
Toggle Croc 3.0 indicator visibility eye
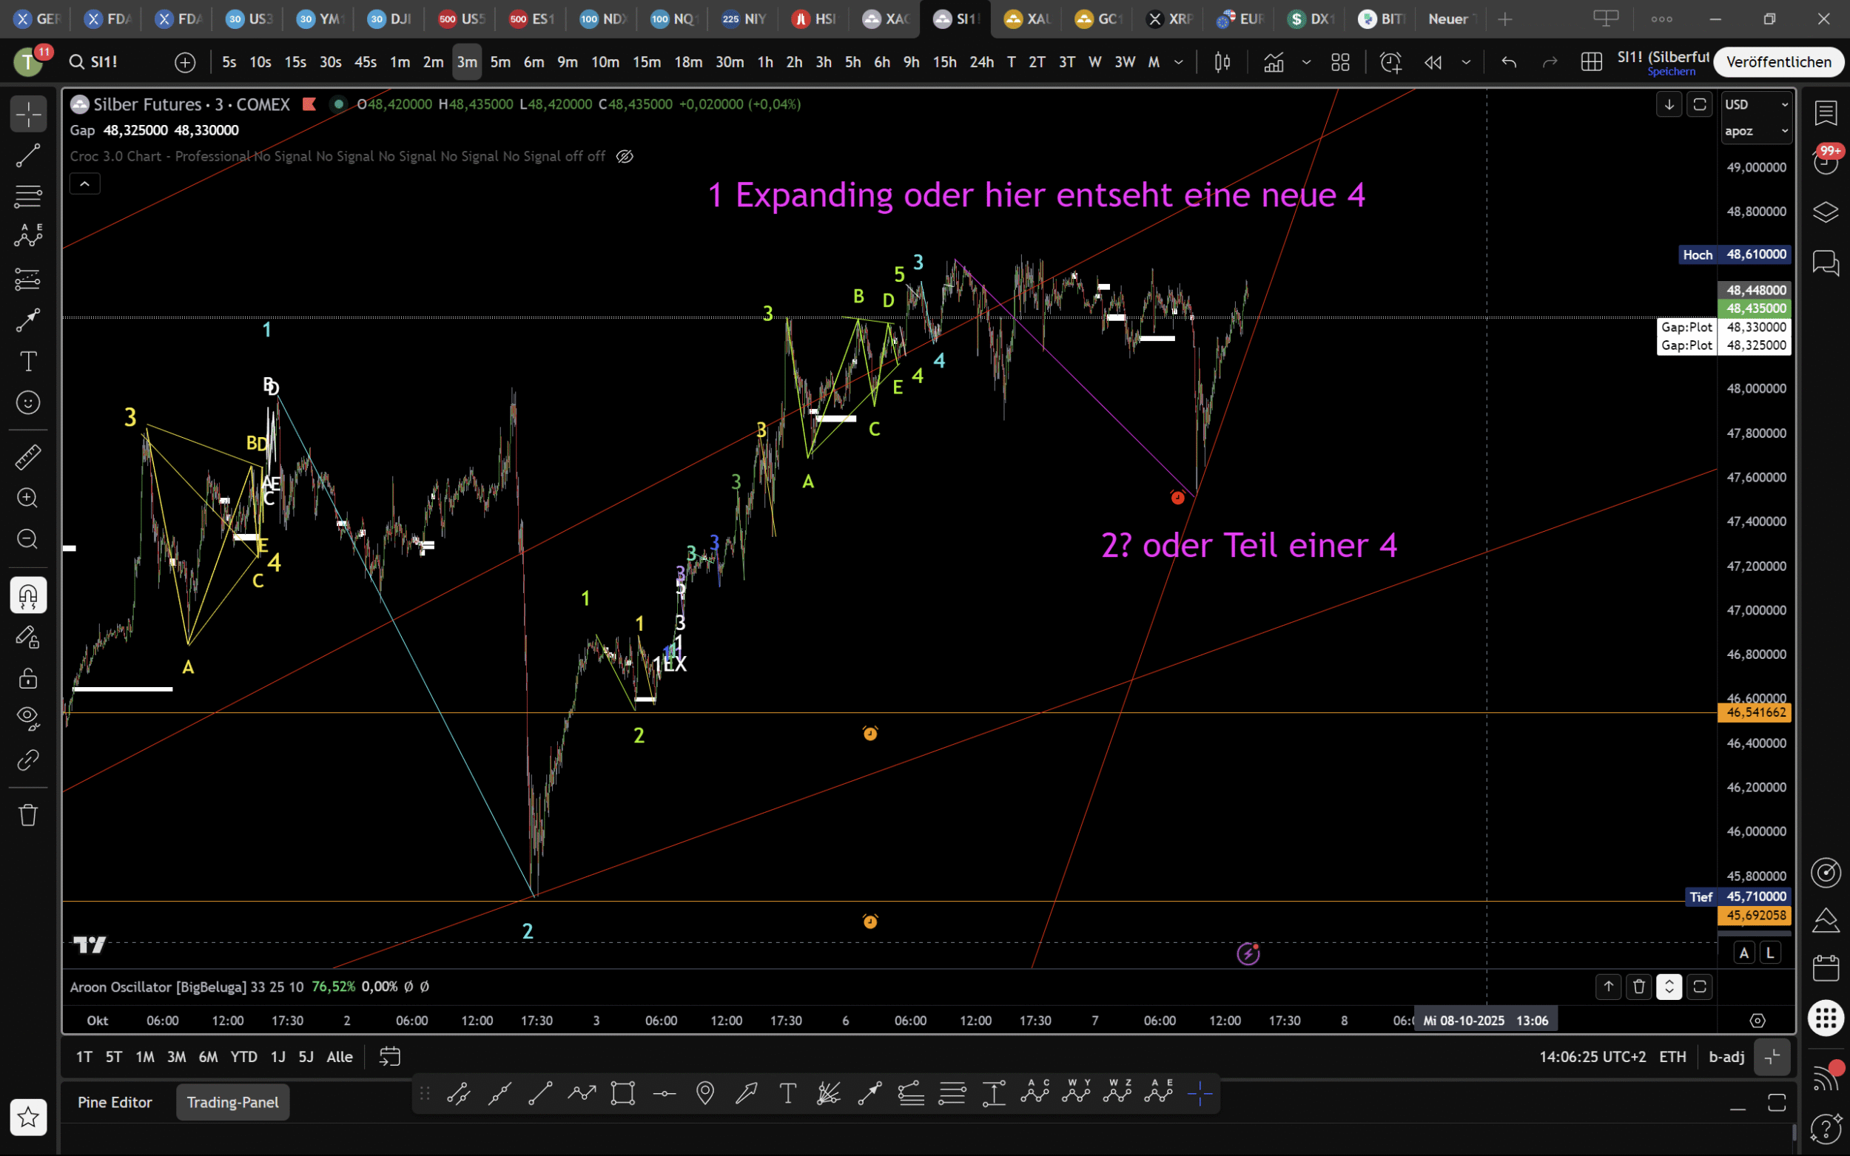625,157
